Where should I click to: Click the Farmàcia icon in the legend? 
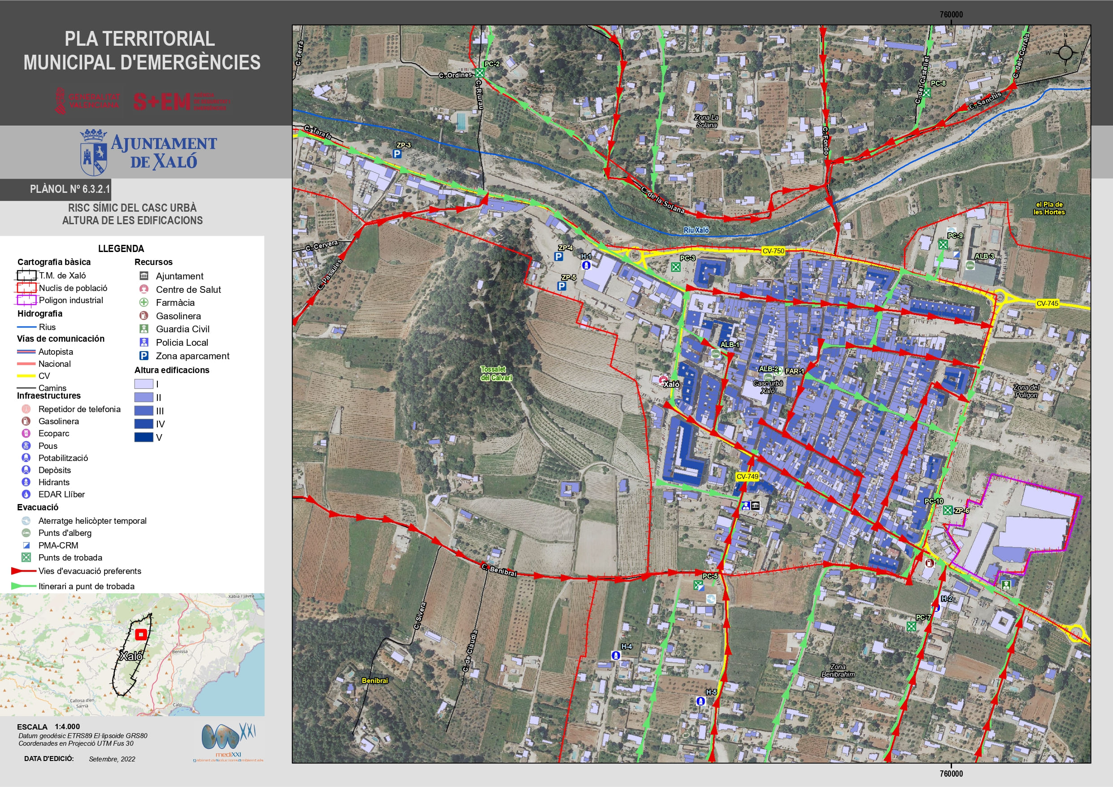(144, 302)
